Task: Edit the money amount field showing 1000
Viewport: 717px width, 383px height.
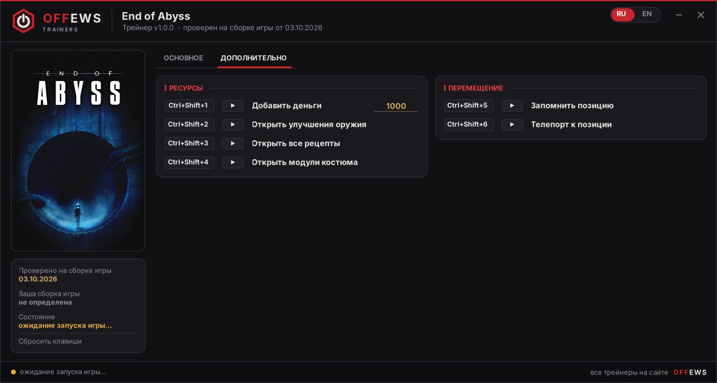Action: (x=396, y=106)
